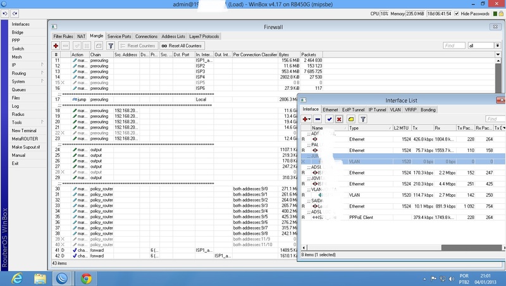This screenshot has width=506, height=286.
Task: Open comment icon in Interface List toolbar
Action: (x=351, y=119)
